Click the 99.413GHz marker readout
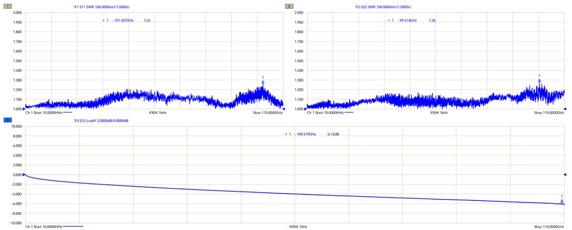This screenshot has width=572, height=230. click(x=407, y=21)
